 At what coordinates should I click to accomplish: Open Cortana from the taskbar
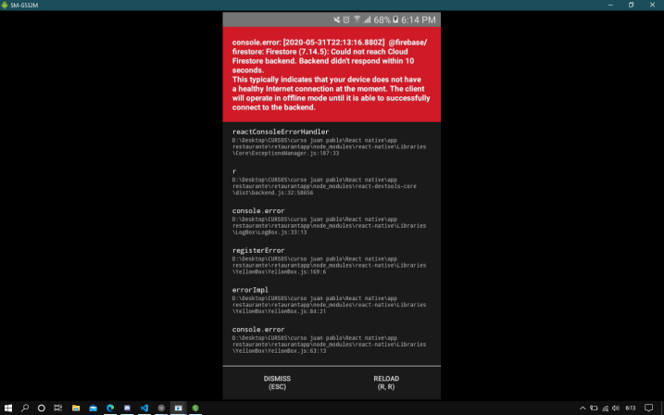[x=41, y=408]
